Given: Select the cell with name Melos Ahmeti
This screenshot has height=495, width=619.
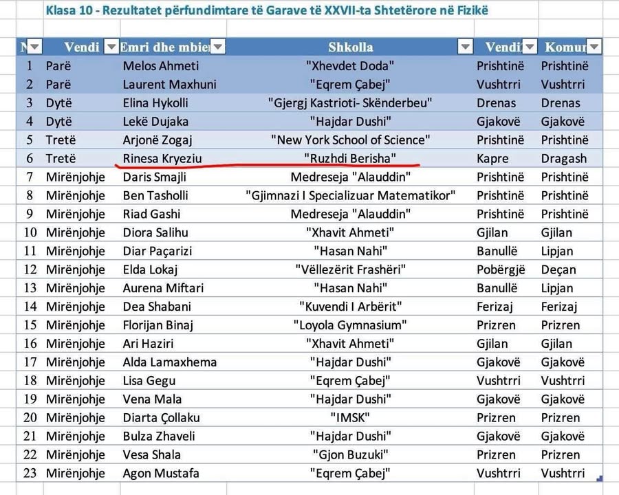Looking at the screenshot, I should pyautogui.click(x=161, y=66).
